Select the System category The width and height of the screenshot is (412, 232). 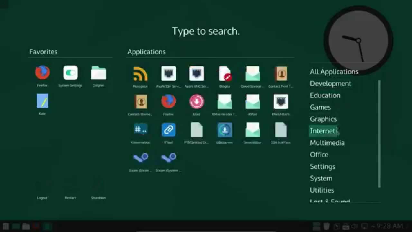click(x=321, y=179)
